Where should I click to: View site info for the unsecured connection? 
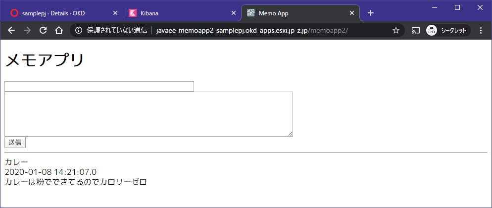tap(79, 30)
